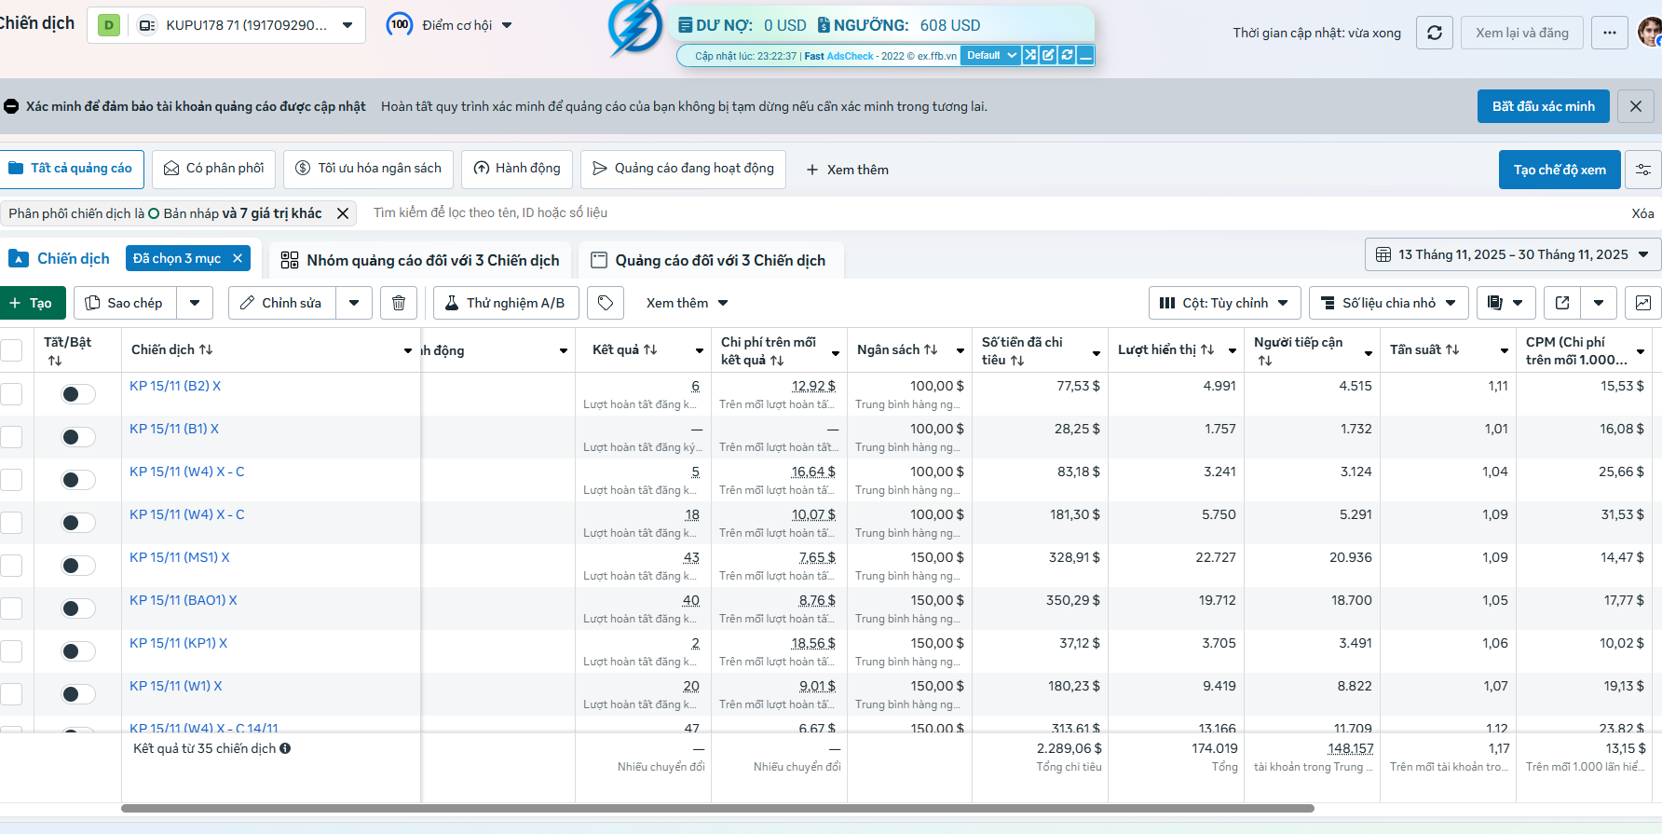Click the Chỉnh sửa button

(281, 303)
